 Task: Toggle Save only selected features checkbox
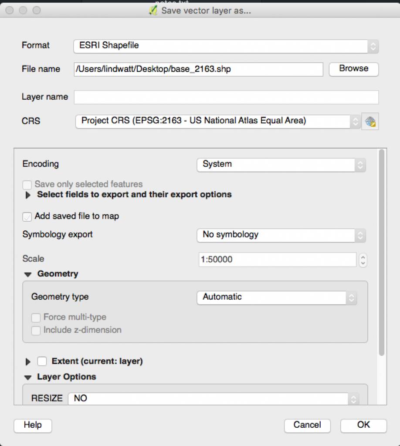tap(27, 185)
